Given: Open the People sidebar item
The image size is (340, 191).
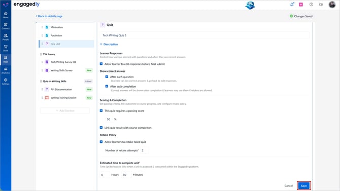Looking at the screenshot, I should (x=6, y=37).
